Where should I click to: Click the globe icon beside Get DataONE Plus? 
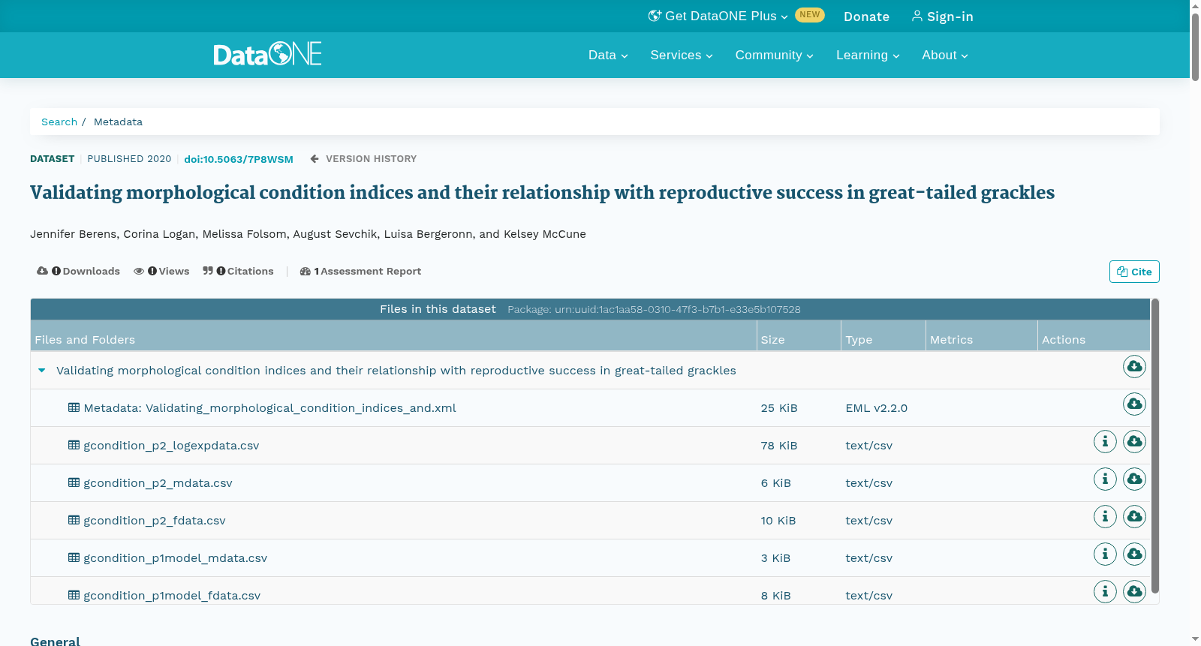point(655,16)
